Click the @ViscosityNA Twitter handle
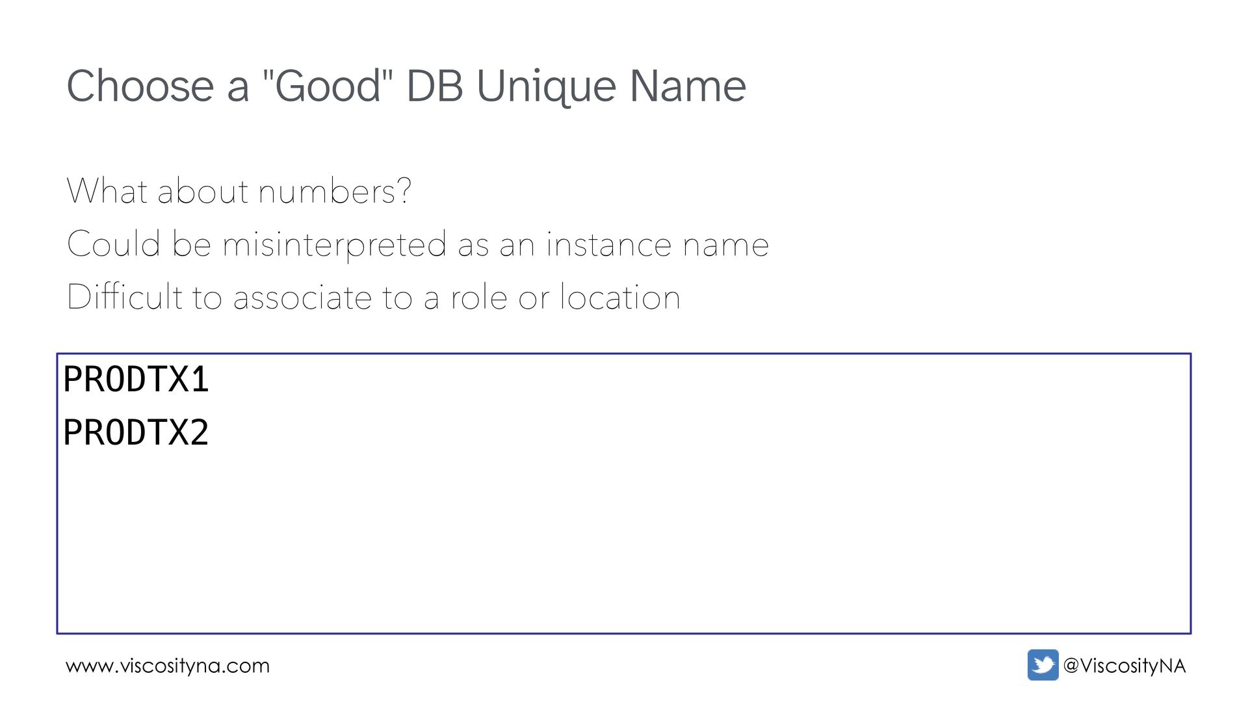The width and height of the screenshot is (1248, 702). click(x=1124, y=666)
